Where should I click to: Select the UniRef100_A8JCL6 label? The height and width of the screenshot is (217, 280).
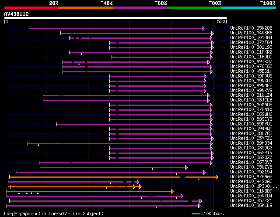(251, 100)
